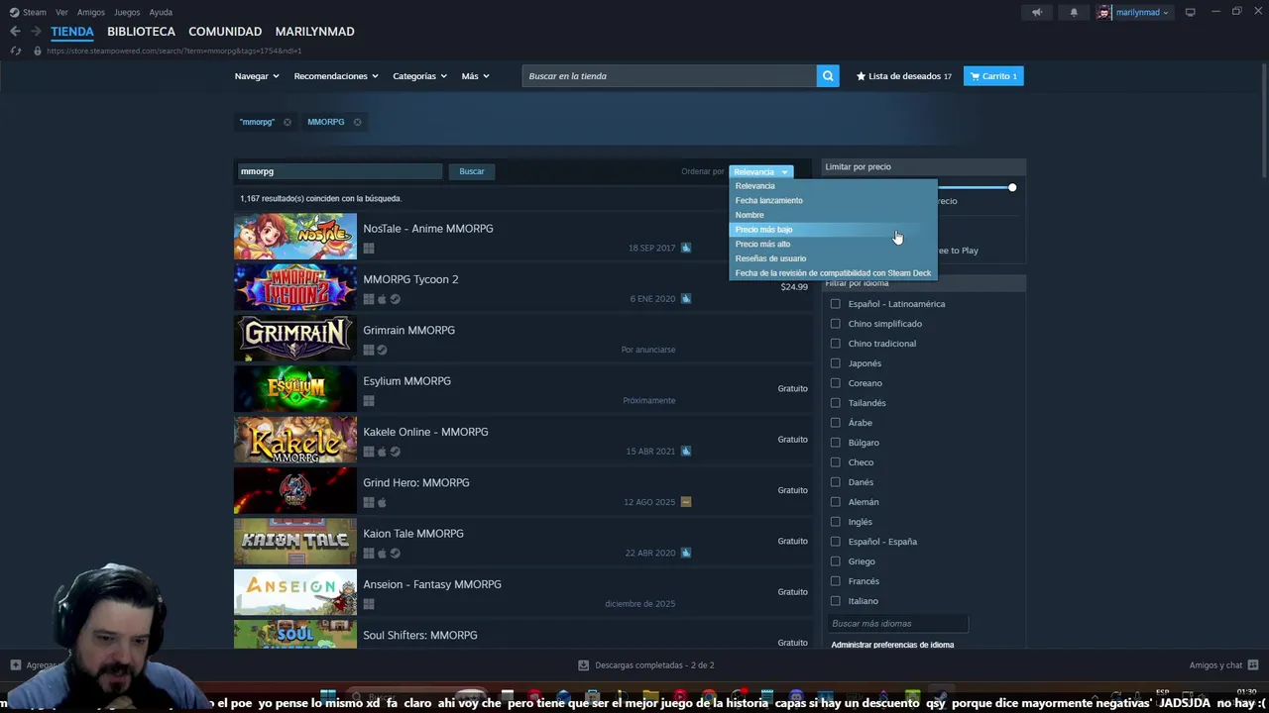The height and width of the screenshot is (713, 1269).
Task: Click Windows platform icon under Anseion
Action: pyautogui.click(x=369, y=604)
